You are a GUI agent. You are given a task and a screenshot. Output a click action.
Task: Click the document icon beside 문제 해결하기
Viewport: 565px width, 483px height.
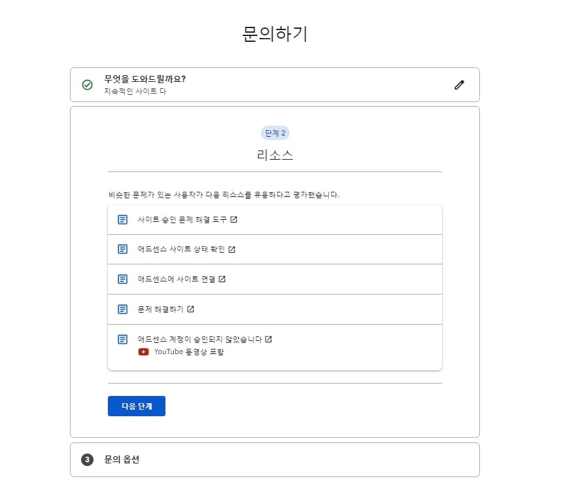pos(122,309)
